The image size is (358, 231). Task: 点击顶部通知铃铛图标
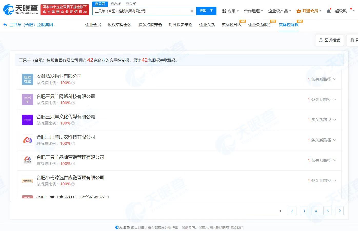[329, 11]
